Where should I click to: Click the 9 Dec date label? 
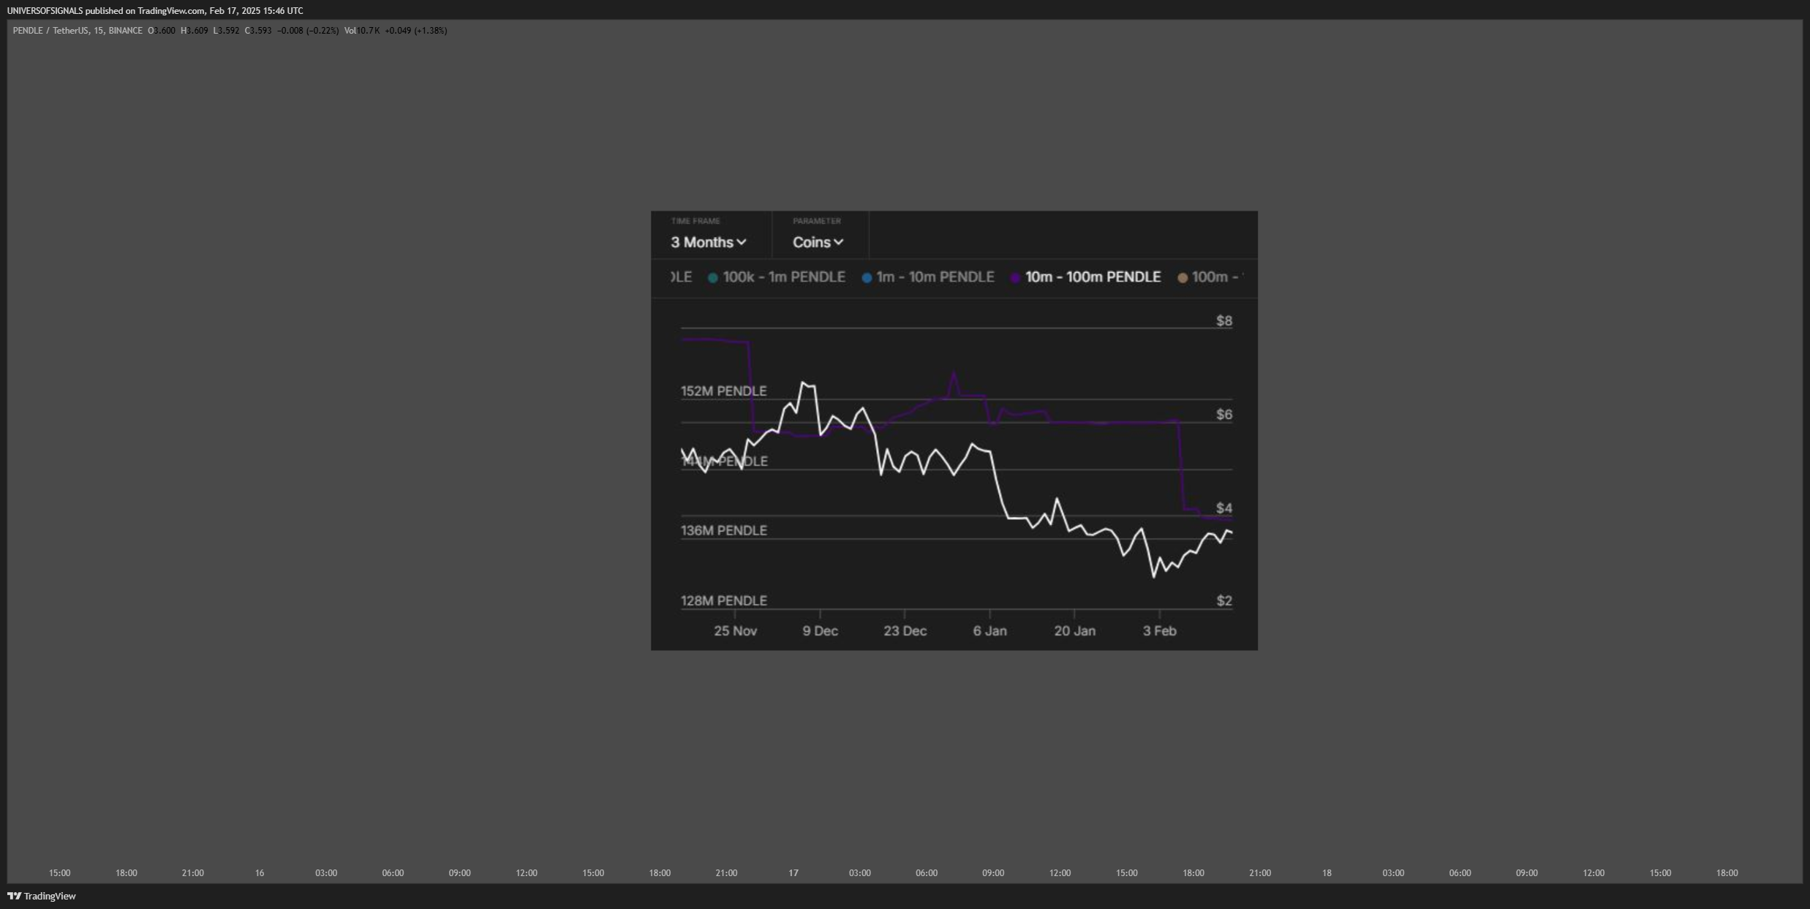(x=821, y=630)
